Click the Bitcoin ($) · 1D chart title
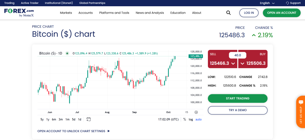This screenshot has width=305, height=140. (51, 53)
